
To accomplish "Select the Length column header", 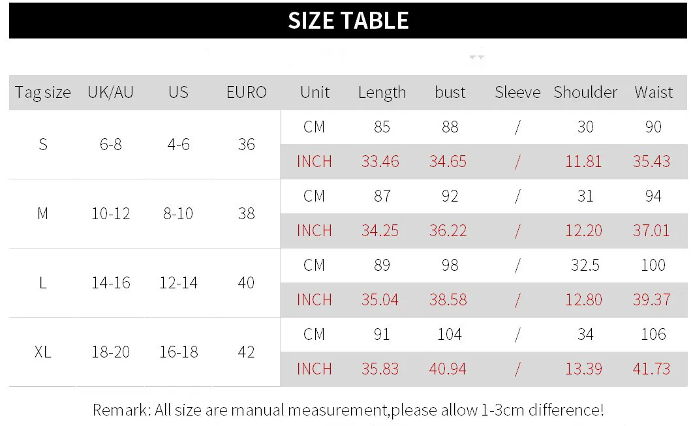I will (382, 93).
